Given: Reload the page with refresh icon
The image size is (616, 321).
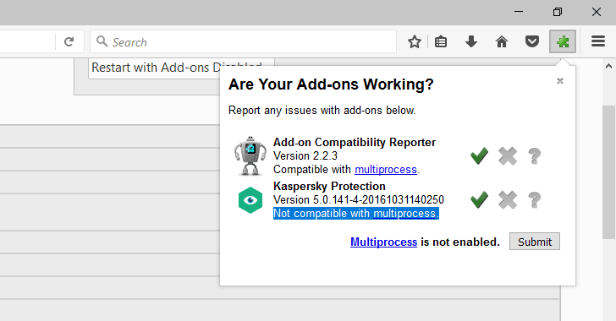Looking at the screenshot, I should pyautogui.click(x=69, y=41).
